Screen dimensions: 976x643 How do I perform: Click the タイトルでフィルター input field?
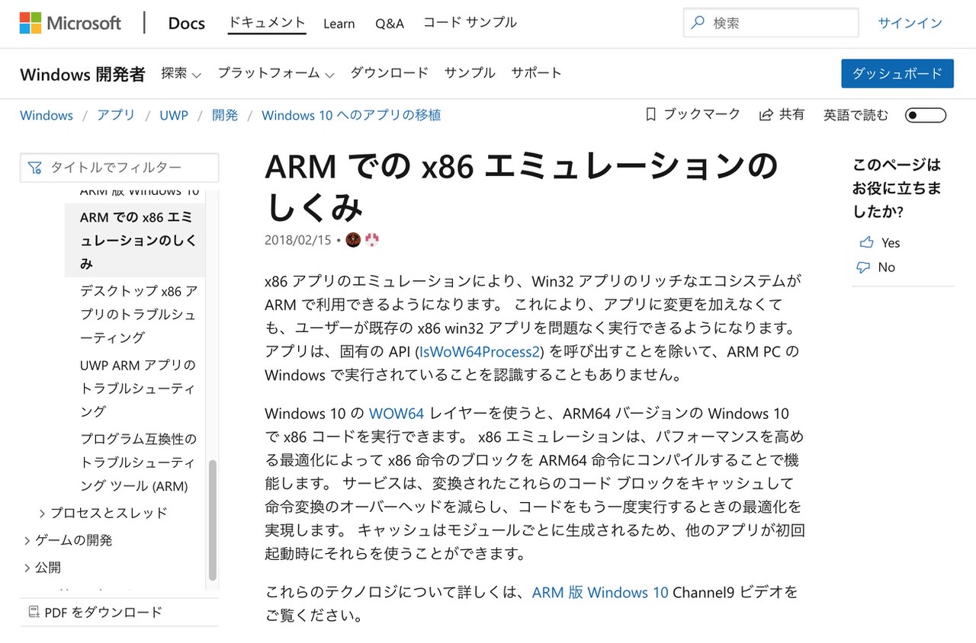pos(119,168)
